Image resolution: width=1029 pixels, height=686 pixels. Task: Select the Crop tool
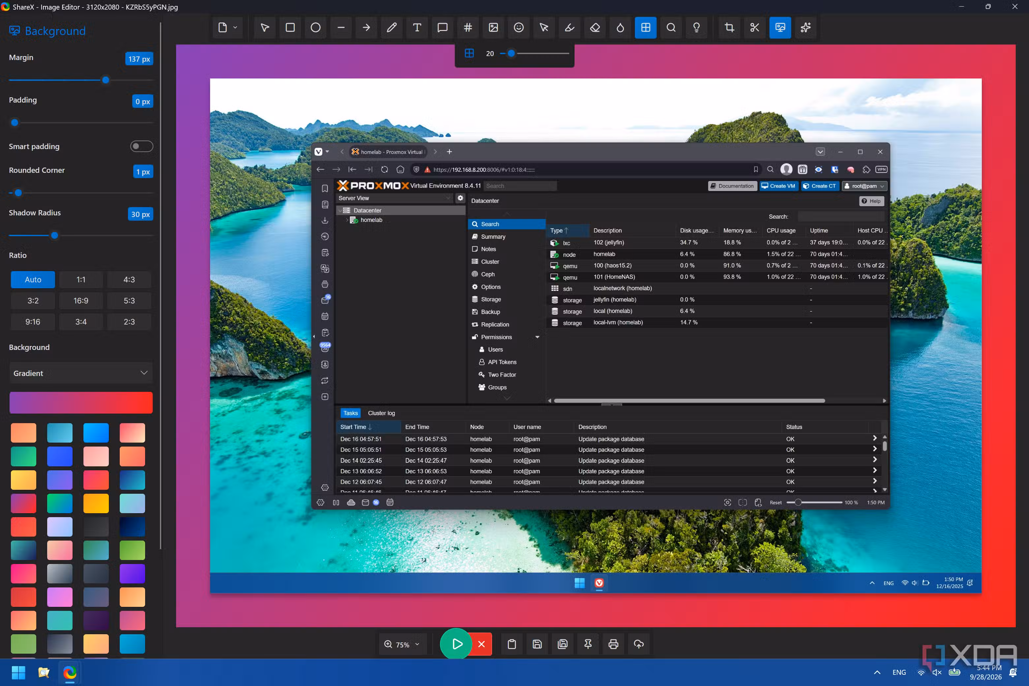pos(729,28)
